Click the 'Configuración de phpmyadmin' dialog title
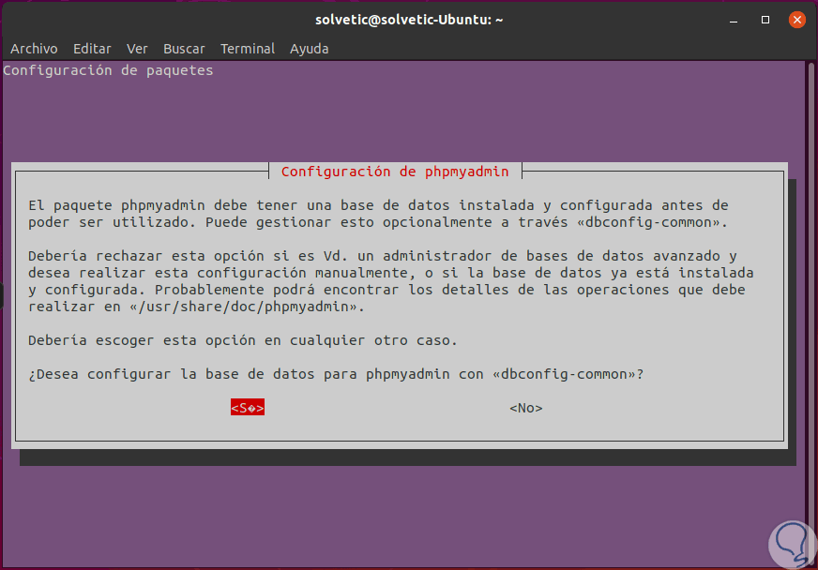The height and width of the screenshot is (570, 818). point(395,171)
